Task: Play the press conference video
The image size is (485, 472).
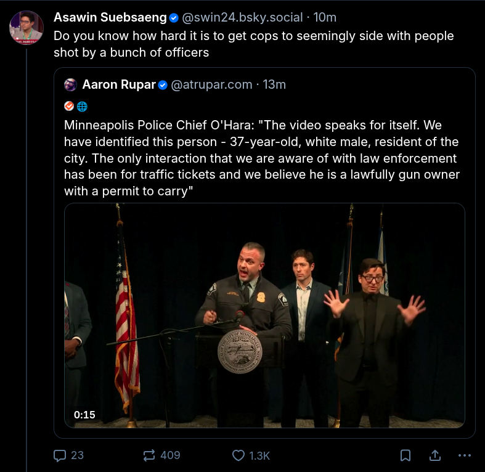Action: [264, 315]
